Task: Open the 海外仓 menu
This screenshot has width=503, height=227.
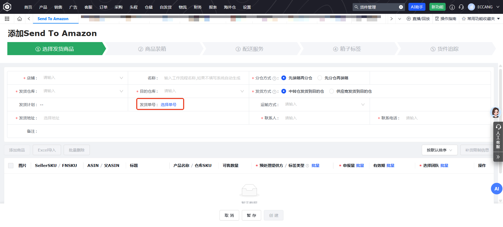Action: coord(230,7)
